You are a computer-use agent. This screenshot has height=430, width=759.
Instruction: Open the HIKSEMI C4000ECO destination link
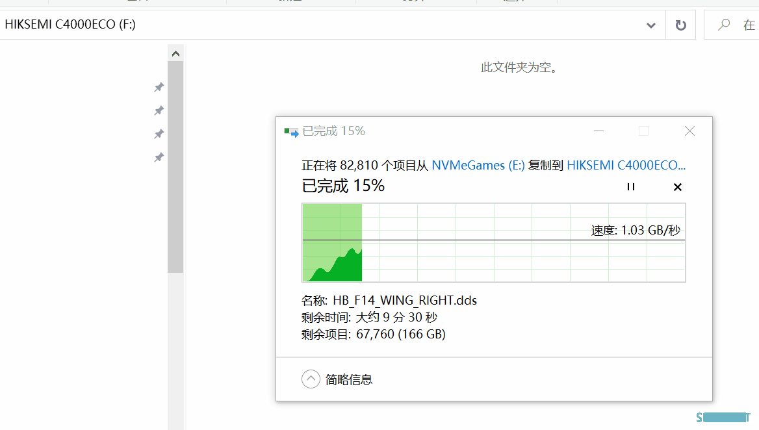(x=626, y=166)
